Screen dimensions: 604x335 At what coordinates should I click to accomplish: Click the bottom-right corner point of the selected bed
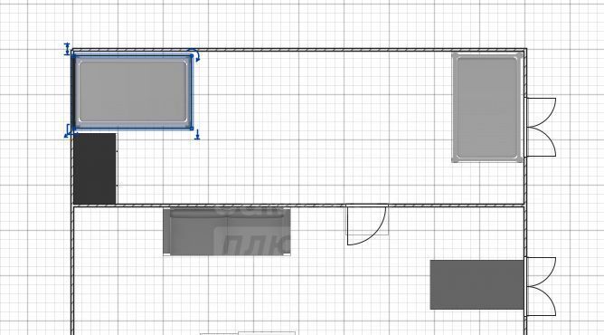click(x=192, y=129)
